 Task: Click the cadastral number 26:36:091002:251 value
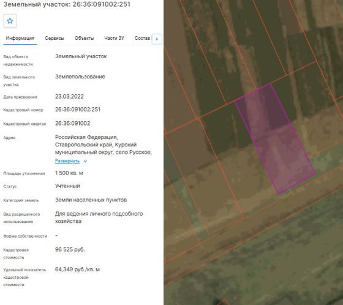78,110
